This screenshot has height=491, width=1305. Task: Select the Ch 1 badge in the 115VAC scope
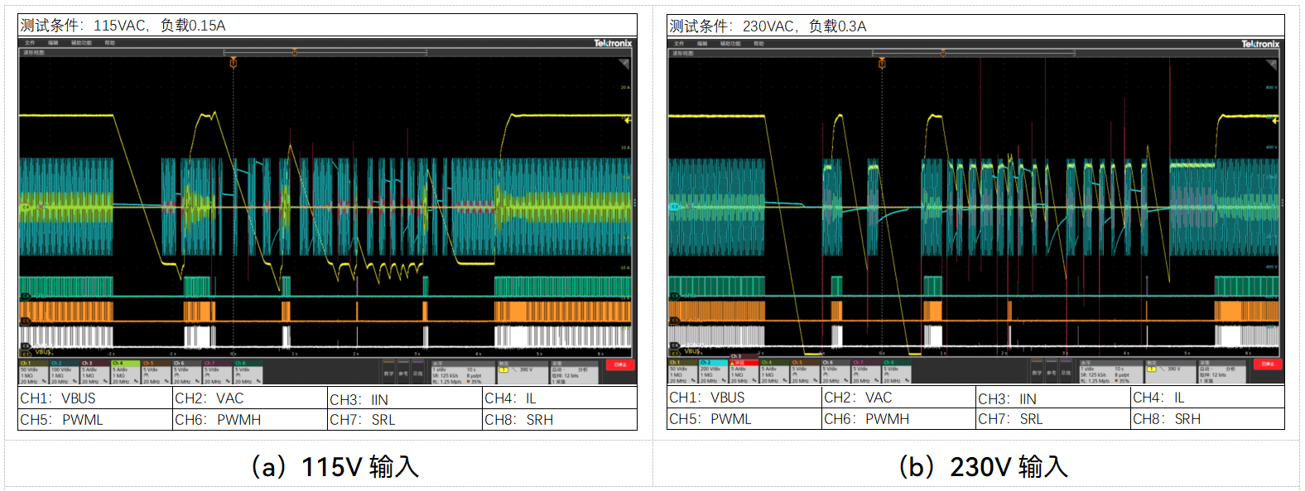tap(33, 372)
